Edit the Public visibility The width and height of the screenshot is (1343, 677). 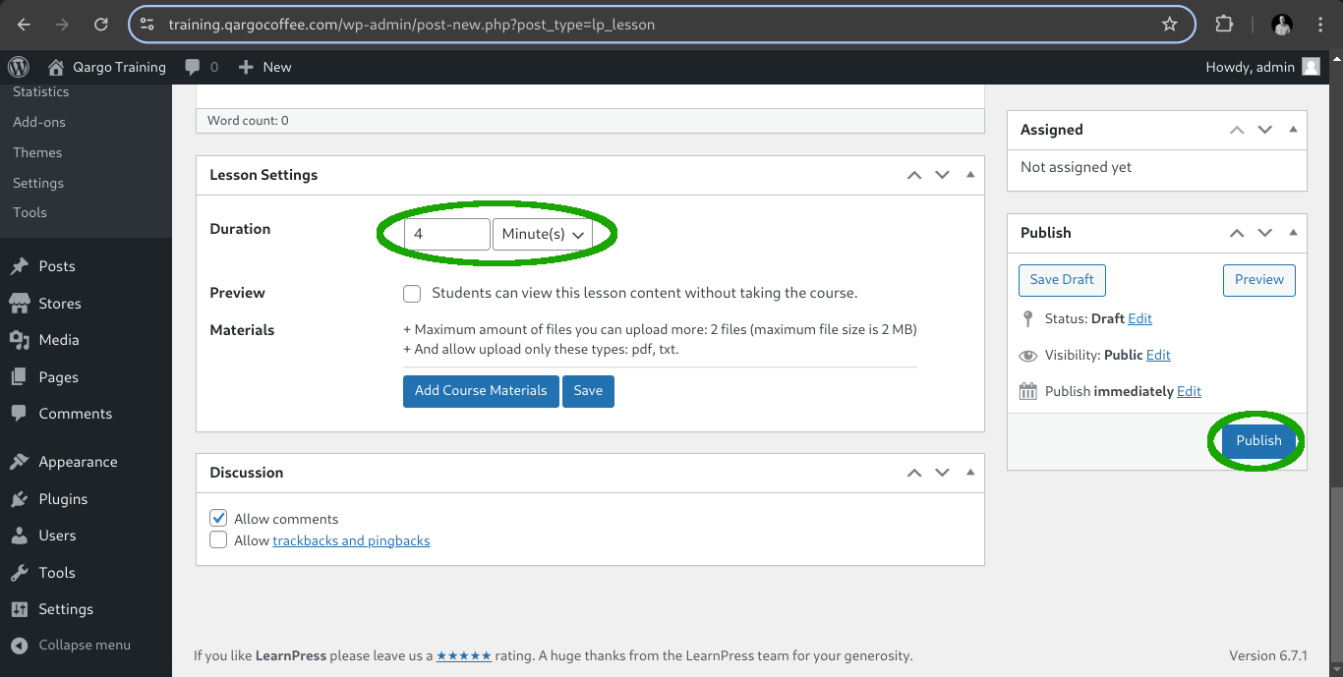point(1158,355)
